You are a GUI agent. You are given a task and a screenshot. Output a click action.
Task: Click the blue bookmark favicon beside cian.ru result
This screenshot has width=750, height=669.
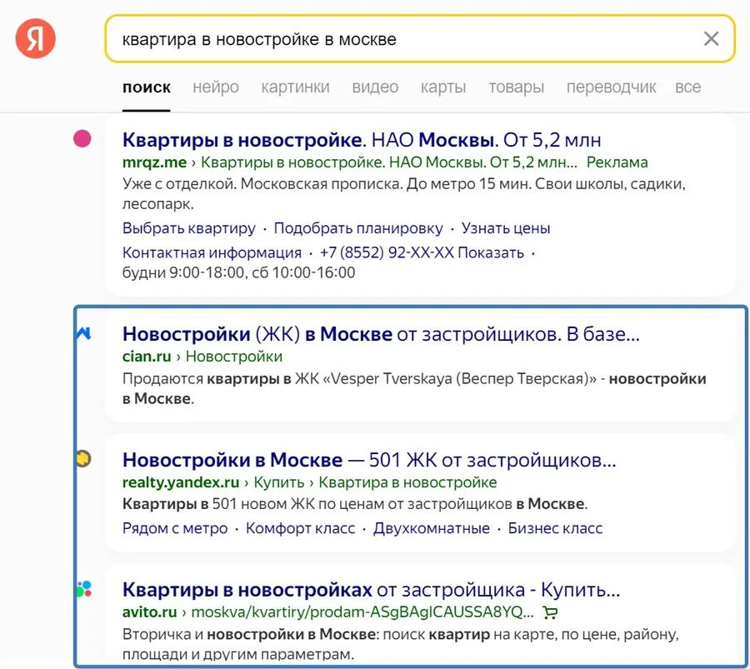click(x=82, y=332)
